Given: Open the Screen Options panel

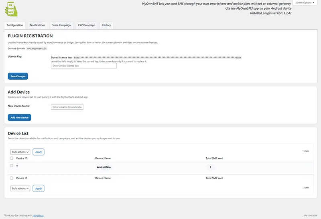Looking at the screenshot, I should coord(306,3).
